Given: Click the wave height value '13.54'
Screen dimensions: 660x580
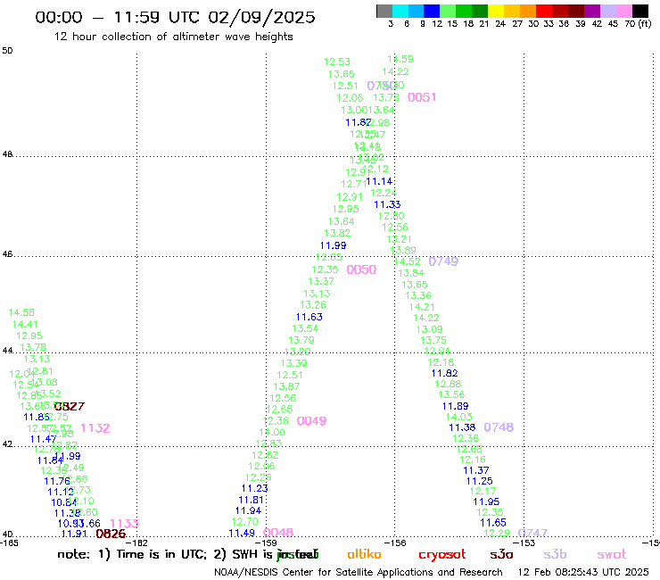Looking at the screenshot, I should click(305, 328).
